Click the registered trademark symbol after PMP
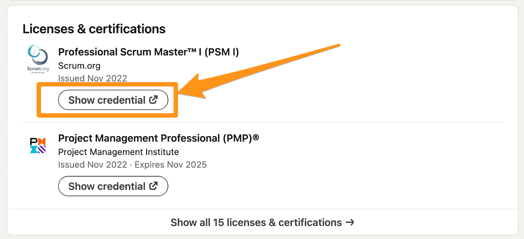Viewport: 524px width, 239px height. (x=256, y=138)
